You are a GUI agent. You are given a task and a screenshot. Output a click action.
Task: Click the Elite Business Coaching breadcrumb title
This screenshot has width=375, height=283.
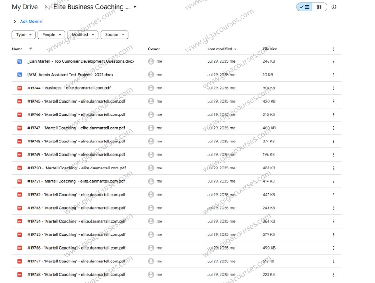coord(91,7)
